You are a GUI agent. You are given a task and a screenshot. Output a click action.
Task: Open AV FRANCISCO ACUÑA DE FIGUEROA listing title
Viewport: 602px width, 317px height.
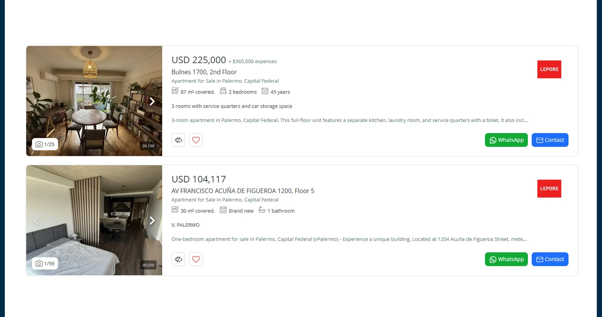point(243,191)
